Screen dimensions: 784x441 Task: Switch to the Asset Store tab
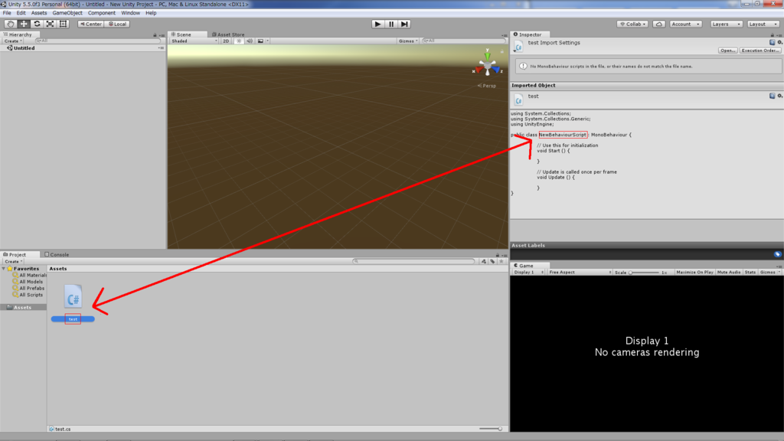tap(228, 34)
